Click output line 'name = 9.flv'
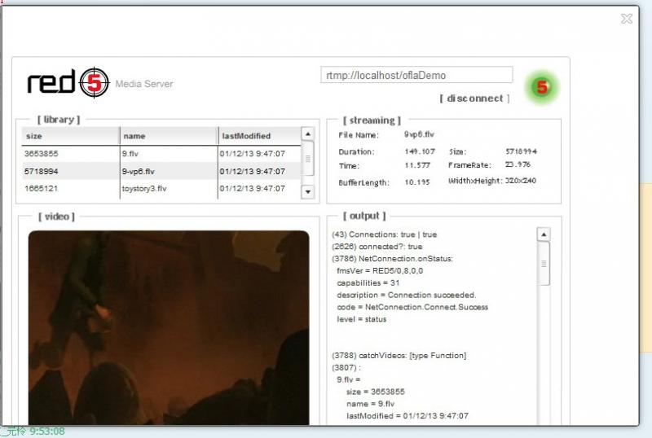 (x=371, y=404)
